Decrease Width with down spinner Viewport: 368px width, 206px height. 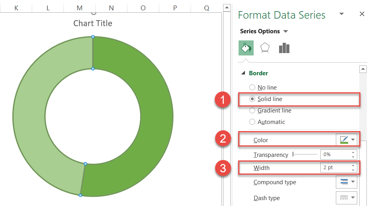353,170
